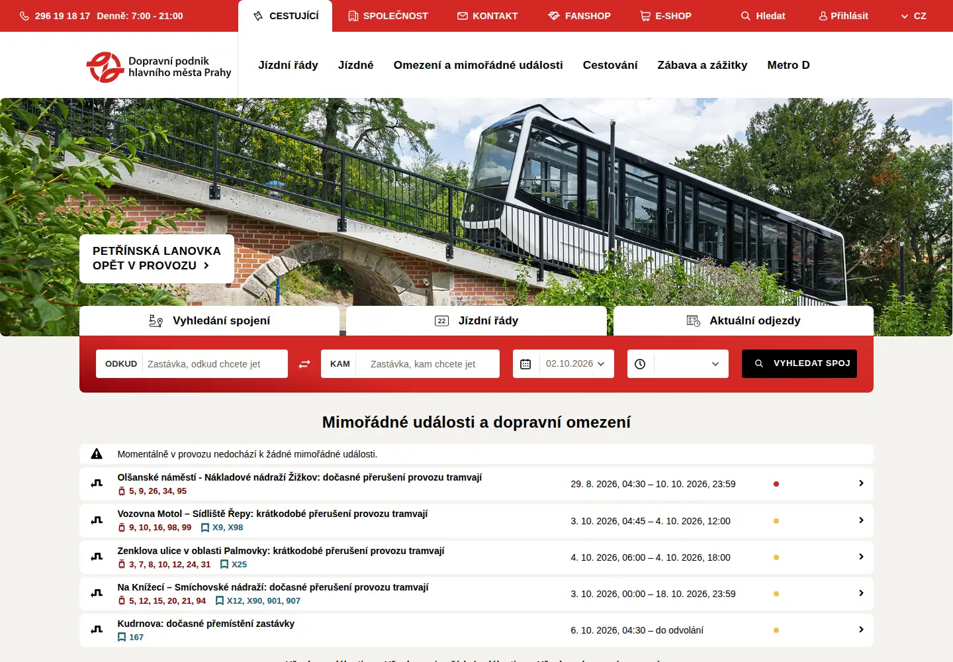
Task: Click the envelope icon in KONTAKT
Action: [463, 16]
